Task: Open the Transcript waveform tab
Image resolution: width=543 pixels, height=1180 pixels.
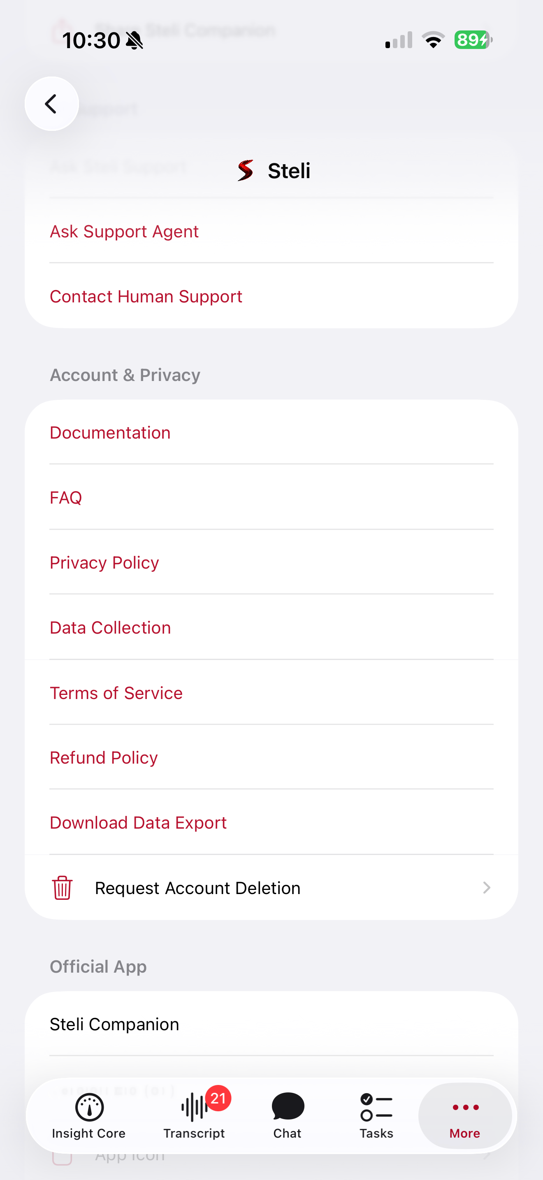Action: 194,1108
